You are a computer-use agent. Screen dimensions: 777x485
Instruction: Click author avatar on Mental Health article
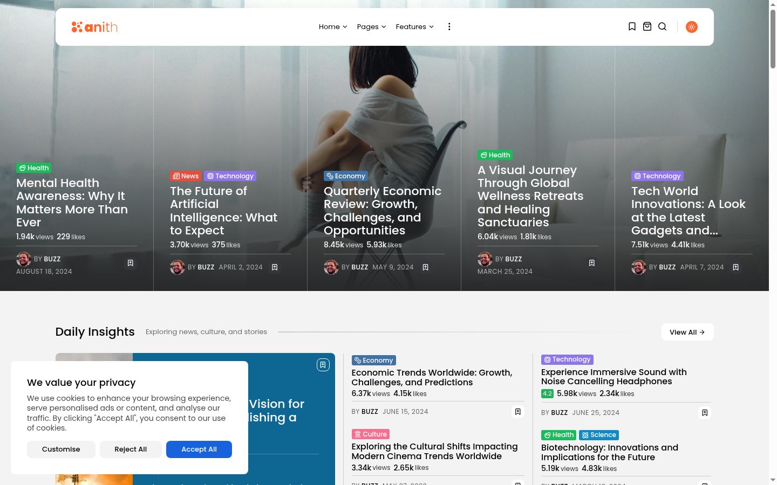pyautogui.click(x=24, y=259)
